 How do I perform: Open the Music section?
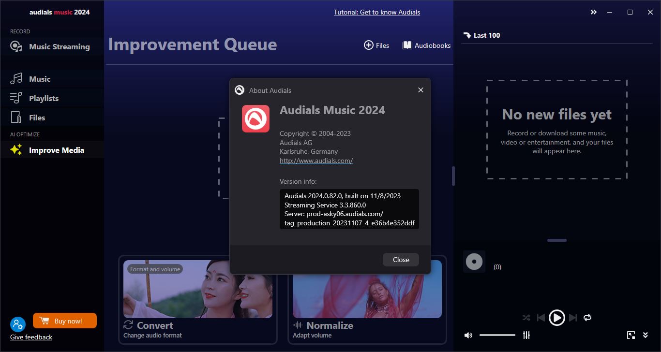click(x=52, y=79)
